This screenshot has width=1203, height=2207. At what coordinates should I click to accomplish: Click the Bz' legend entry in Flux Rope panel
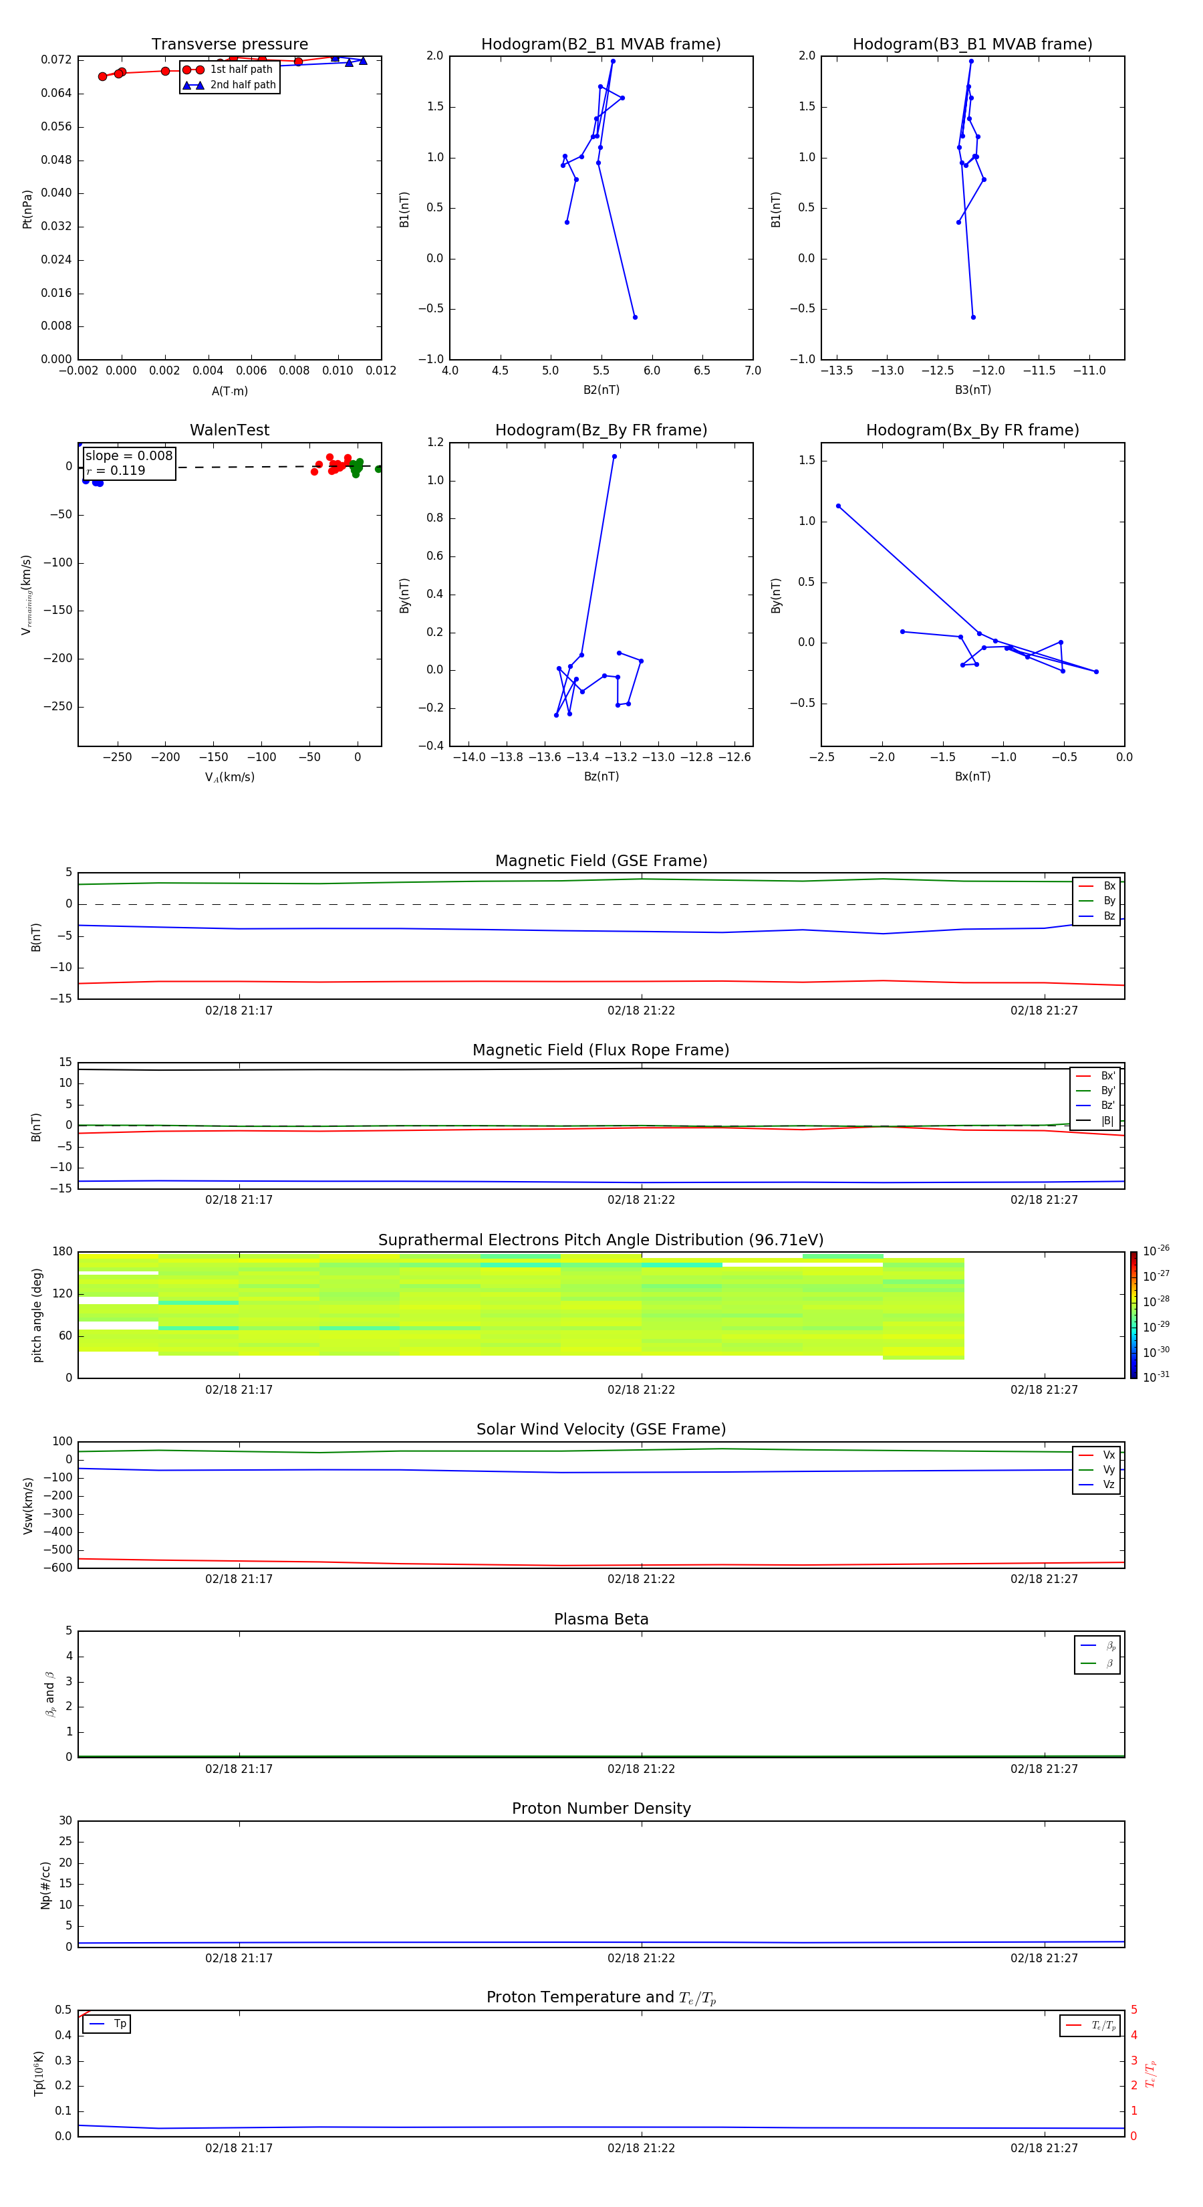(1096, 1106)
